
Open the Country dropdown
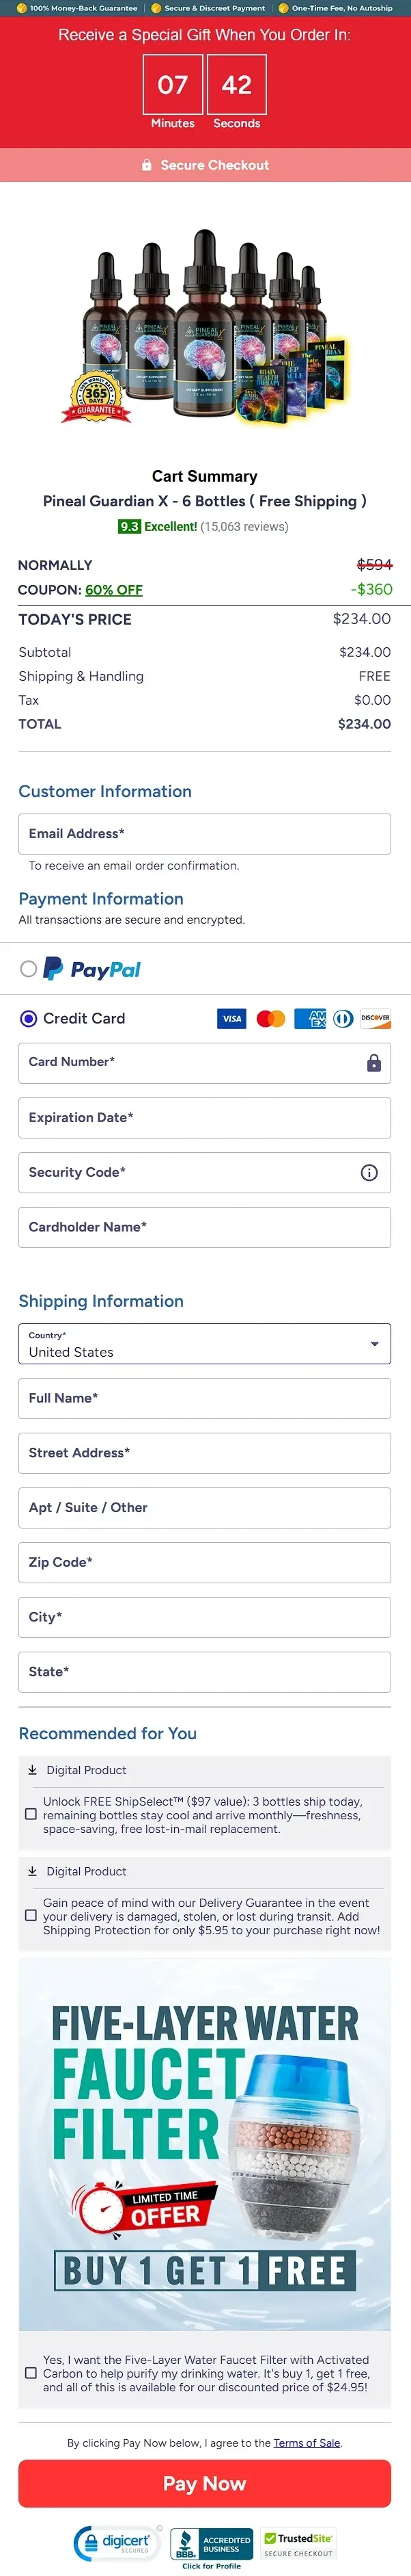point(205,1344)
